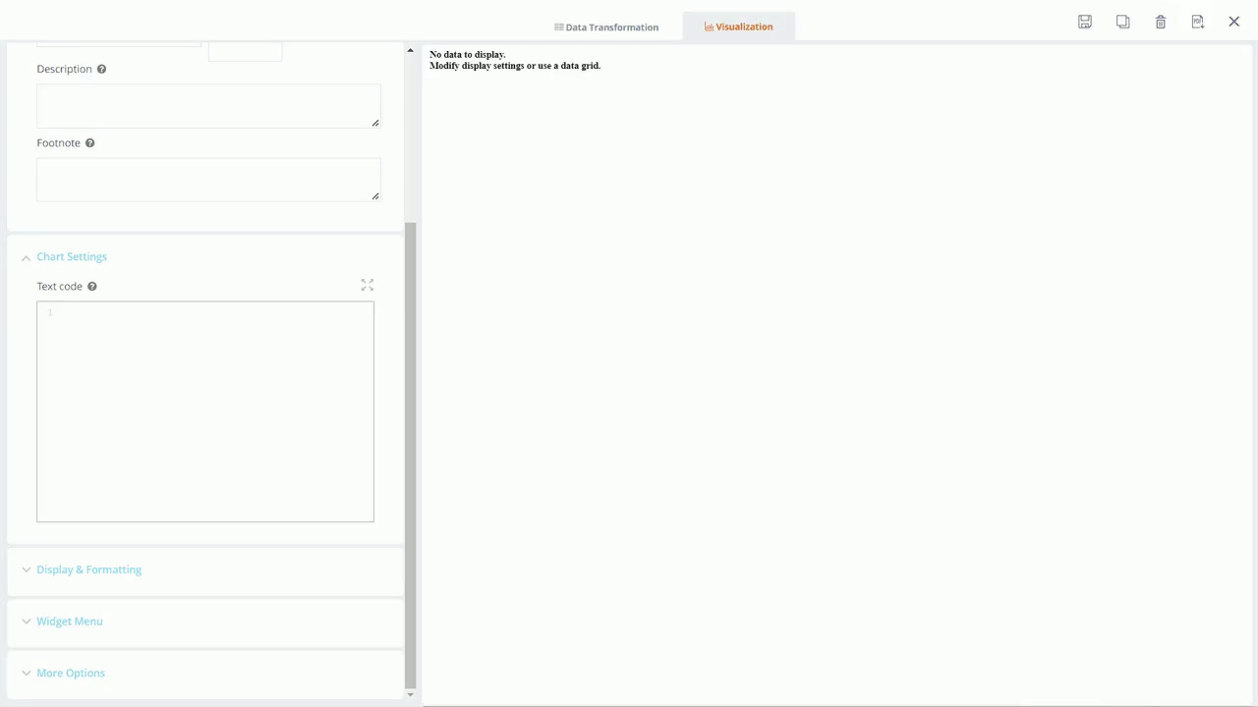Click the save floppy disk icon

click(x=1085, y=22)
